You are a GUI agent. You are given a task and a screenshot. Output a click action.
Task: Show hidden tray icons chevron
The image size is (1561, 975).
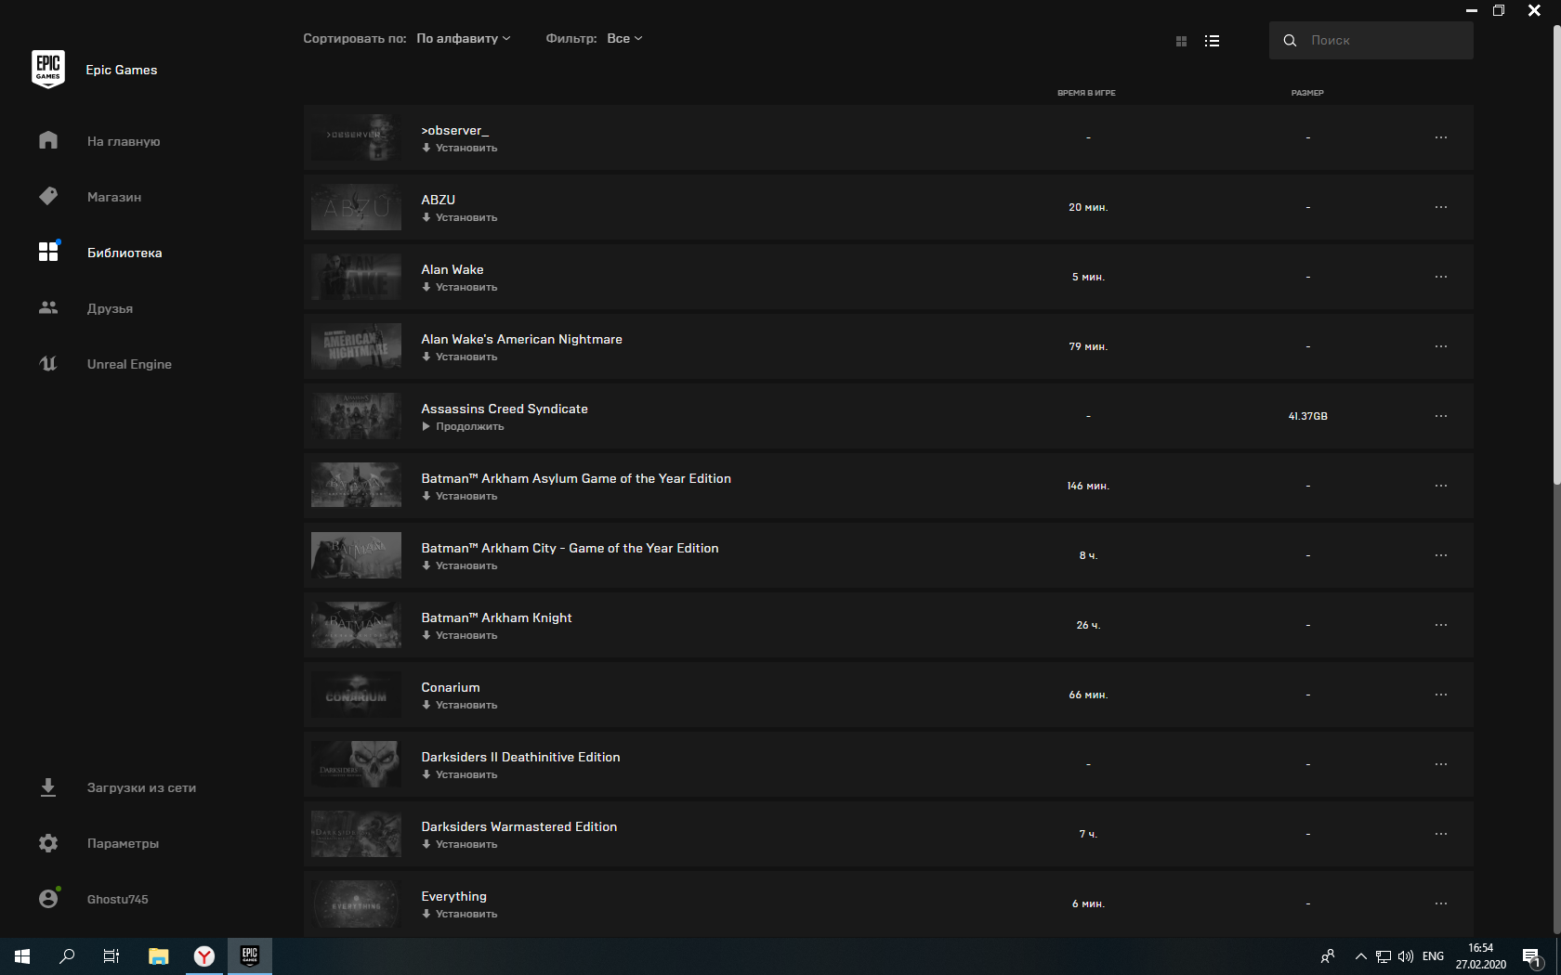point(1361,956)
